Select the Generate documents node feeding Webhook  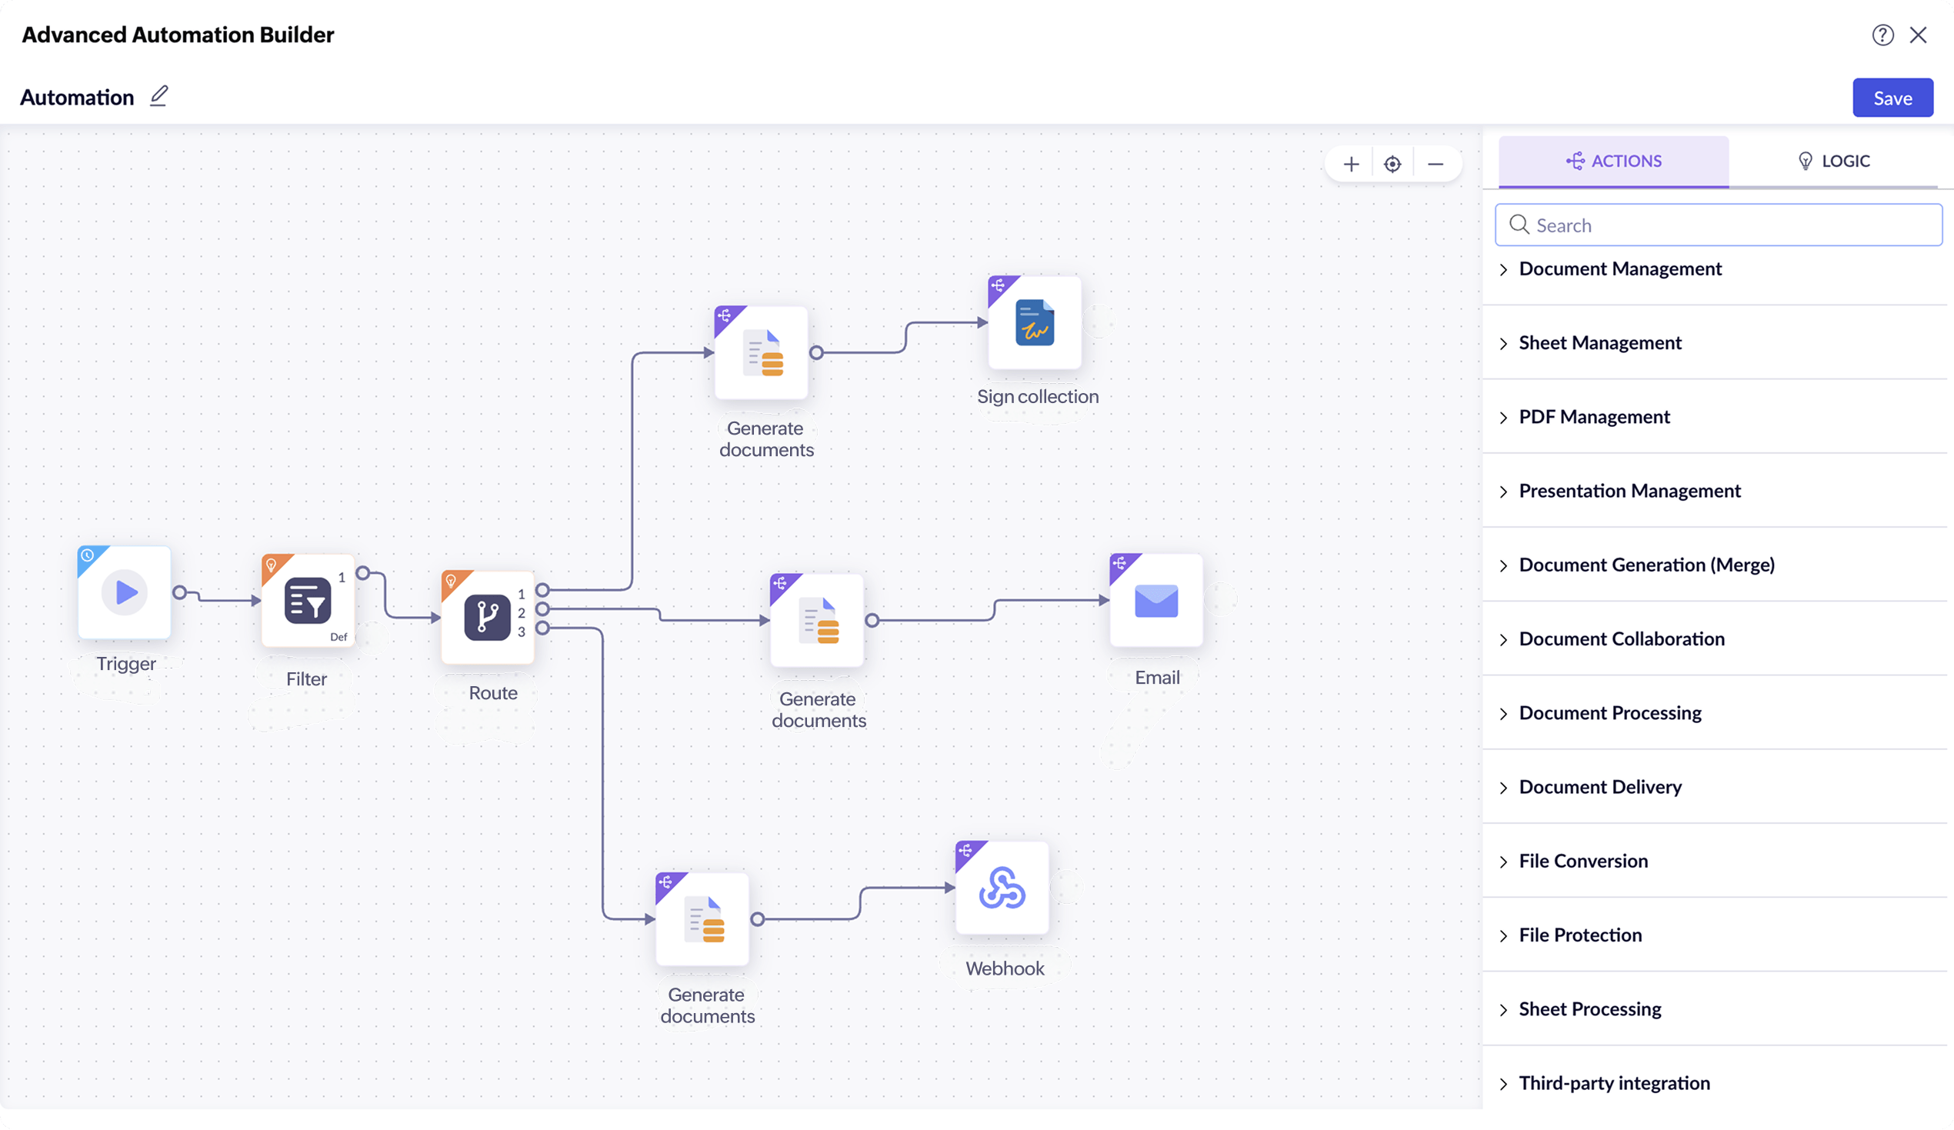coord(702,919)
